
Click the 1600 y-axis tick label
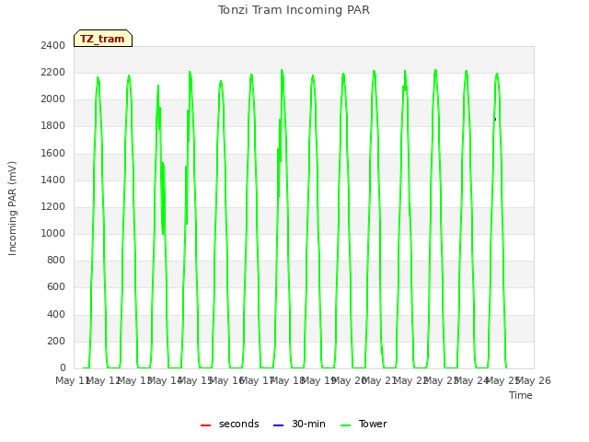(53, 153)
